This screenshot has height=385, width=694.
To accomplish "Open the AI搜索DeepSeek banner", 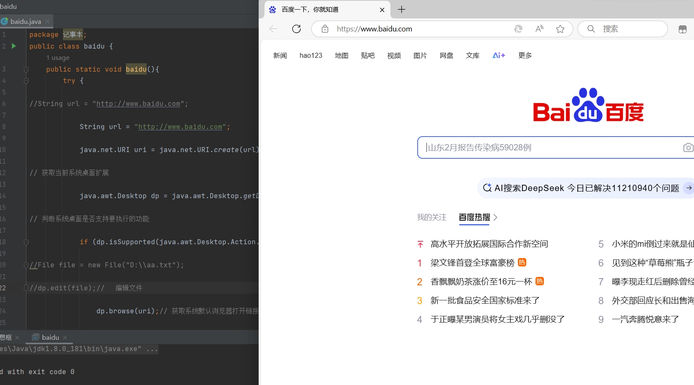I will coord(586,188).
